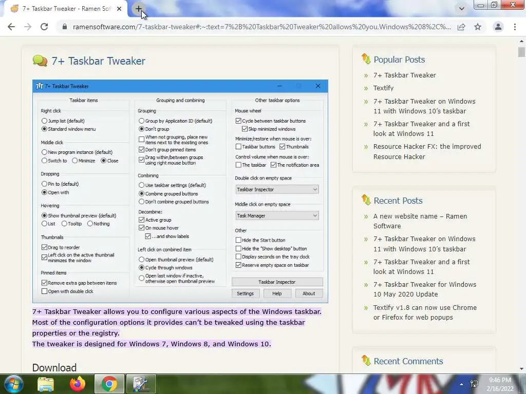Reload the current page
This screenshot has height=394, width=526.
coord(44,27)
